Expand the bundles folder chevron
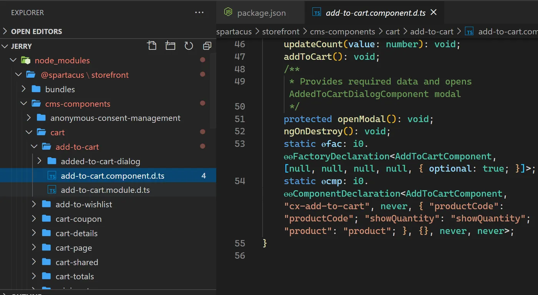Image resolution: width=538 pixels, height=295 pixels. click(24, 89)
